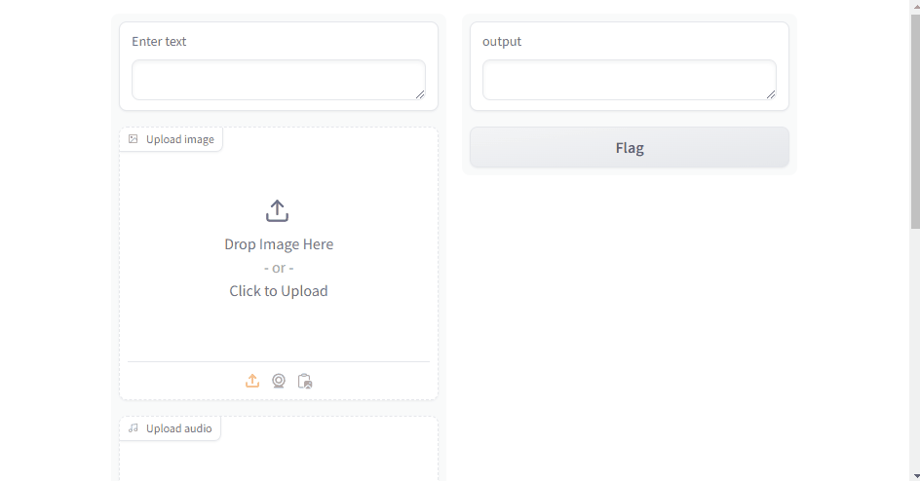Click the large upload arrow icon

(x=277, y=211)
